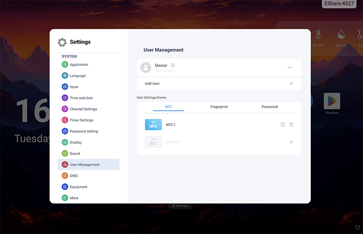Open Channel Settings in sidebar

[83, 109]
